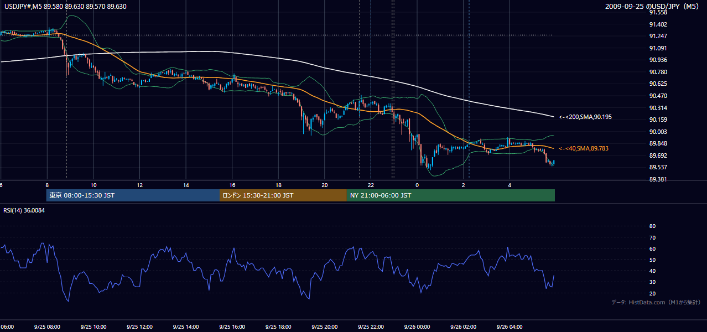This screenshot has width=707, height=332.
Task: Click price axis value 91.558
Action: coord(658,12)
